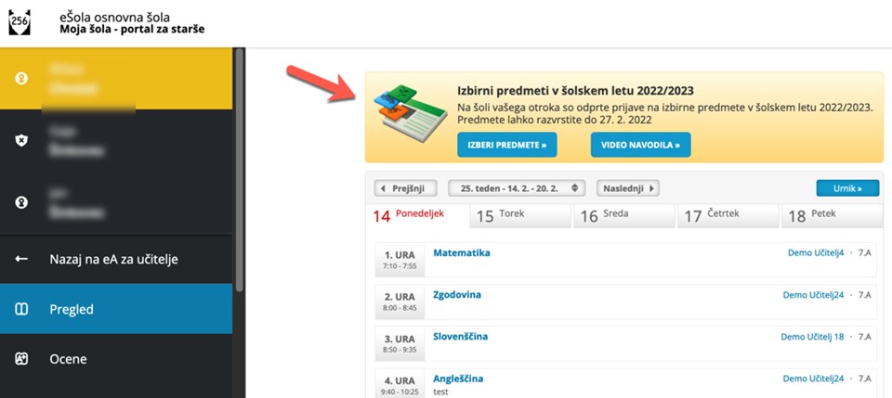Open the Matematika subject link
892x398 pixels.
pyautogui.click(x=462, y=252)
